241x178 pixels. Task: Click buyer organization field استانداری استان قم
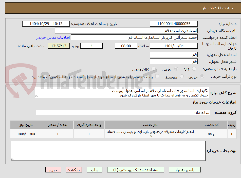pos(126,31)
